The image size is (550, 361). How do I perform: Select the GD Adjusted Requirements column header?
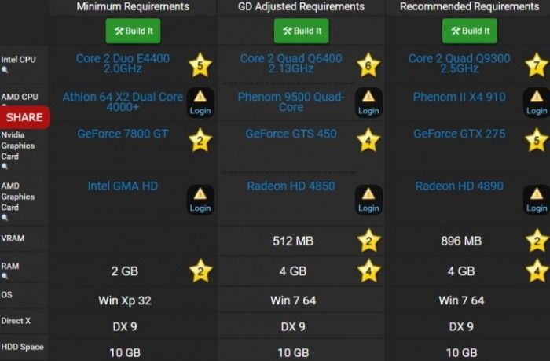(x=301, y=6)
